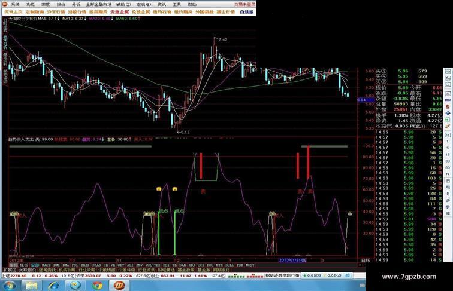Select the KDJ indicator tab

[192, 265]
